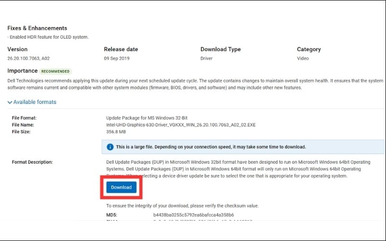Viewport: 386px width, 241px height.
Task: Click the blue Download button
Action: 121,187
